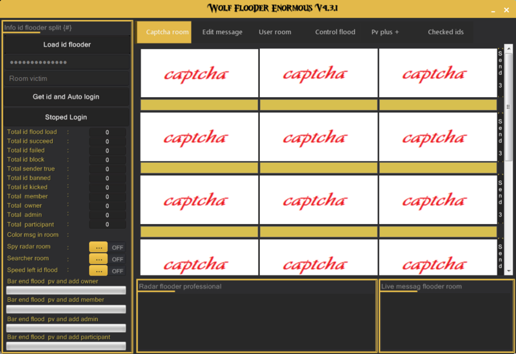Click the add admin progress bar
Image resolution: width=516 pixels, height=354 pixels.
click(x=66, y=328)
